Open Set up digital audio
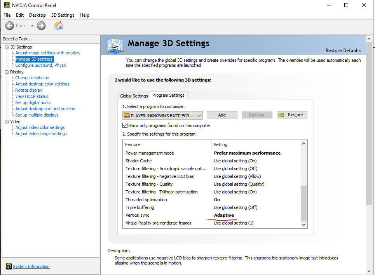The width and height of the screenshot is (375, 275). 33,103
